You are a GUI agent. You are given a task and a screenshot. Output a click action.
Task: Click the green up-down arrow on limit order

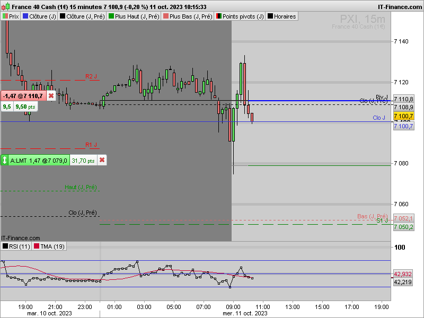pyautogui.click(x=5, y=161)
